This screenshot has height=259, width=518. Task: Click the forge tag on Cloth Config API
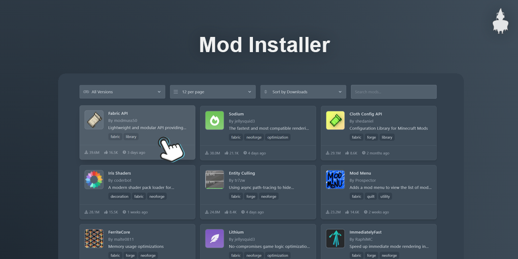(372, 138)
